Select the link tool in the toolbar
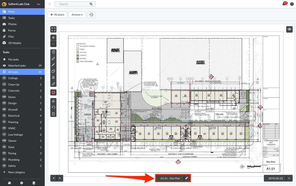 (53, 58)
